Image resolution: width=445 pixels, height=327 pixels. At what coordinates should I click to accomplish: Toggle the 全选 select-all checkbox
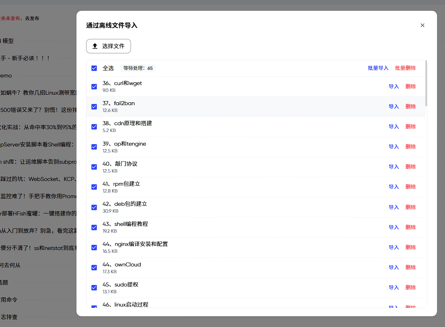94,68
